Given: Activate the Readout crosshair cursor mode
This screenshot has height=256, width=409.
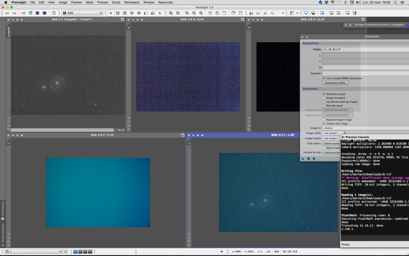Looking at the screenshot, I should point(111,13).
